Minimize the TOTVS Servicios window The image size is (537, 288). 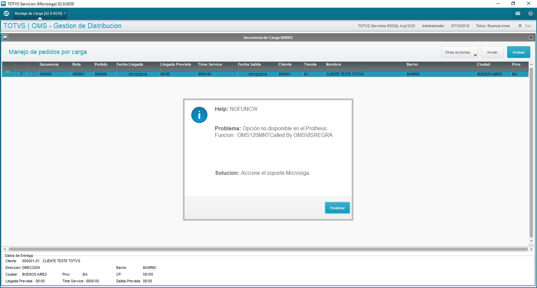click(498, 4)
